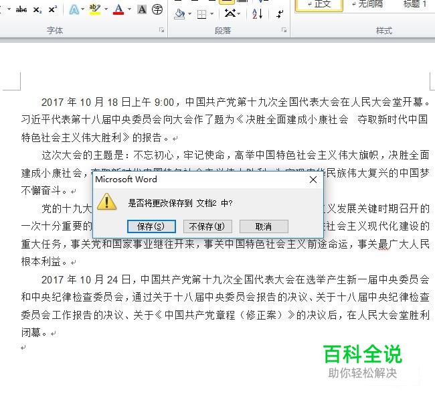This screenshot has width=435, height=402.
Task: Apply subscript formatting
Action: tap(37, 10)
